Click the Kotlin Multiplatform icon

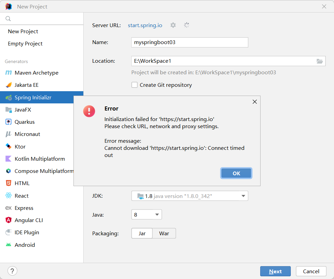click(x=9, y=159)
